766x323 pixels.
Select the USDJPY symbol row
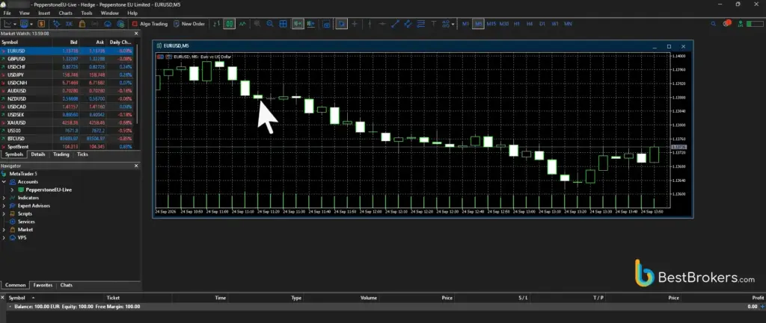[67, 75]
